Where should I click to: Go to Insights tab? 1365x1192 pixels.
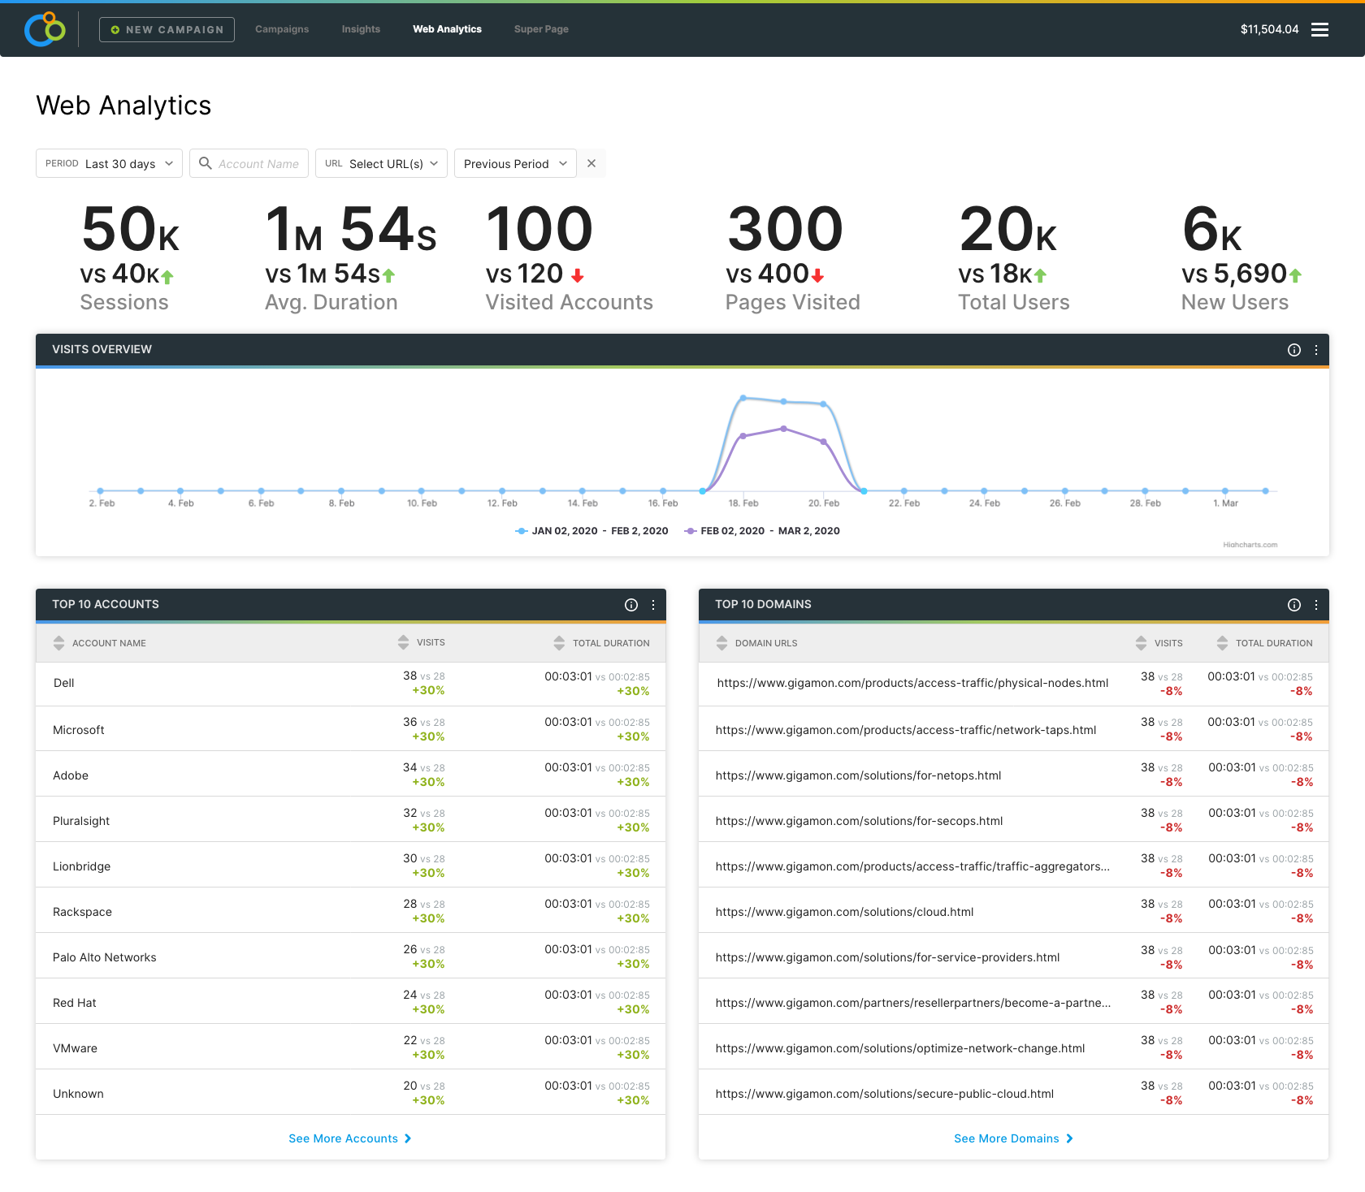coord(361,29)
